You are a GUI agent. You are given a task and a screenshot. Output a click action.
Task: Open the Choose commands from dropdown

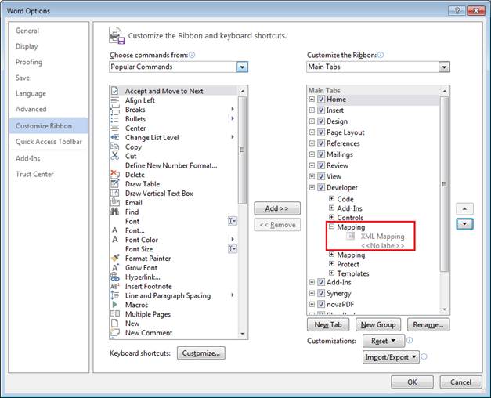point(242,67)
